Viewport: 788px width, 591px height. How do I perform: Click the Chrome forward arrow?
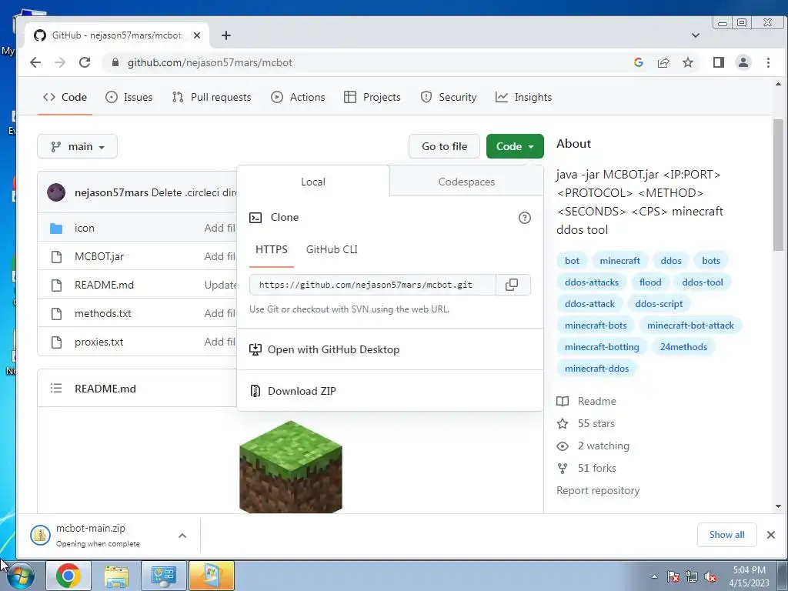60,62
